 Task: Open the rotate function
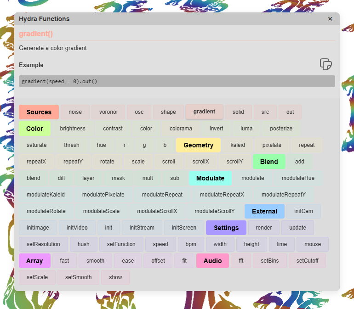(107, 162)
